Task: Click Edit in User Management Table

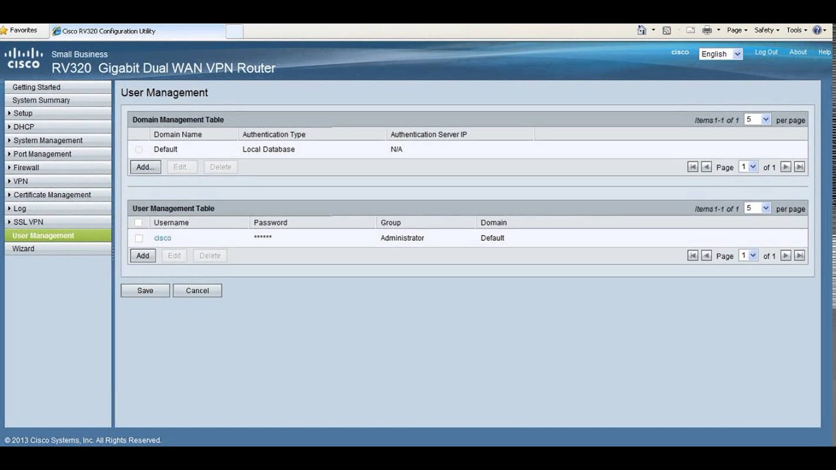Action: click(174, 256)
